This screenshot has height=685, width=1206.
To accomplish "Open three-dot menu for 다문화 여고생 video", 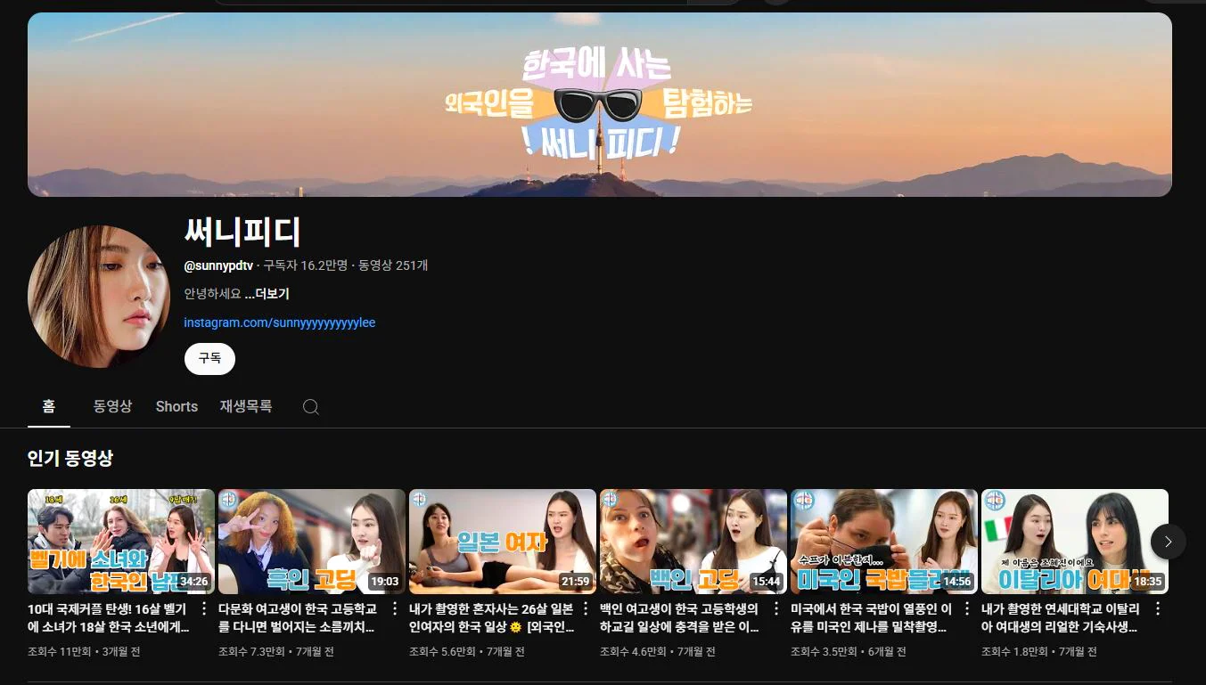I will click(395, 609).
